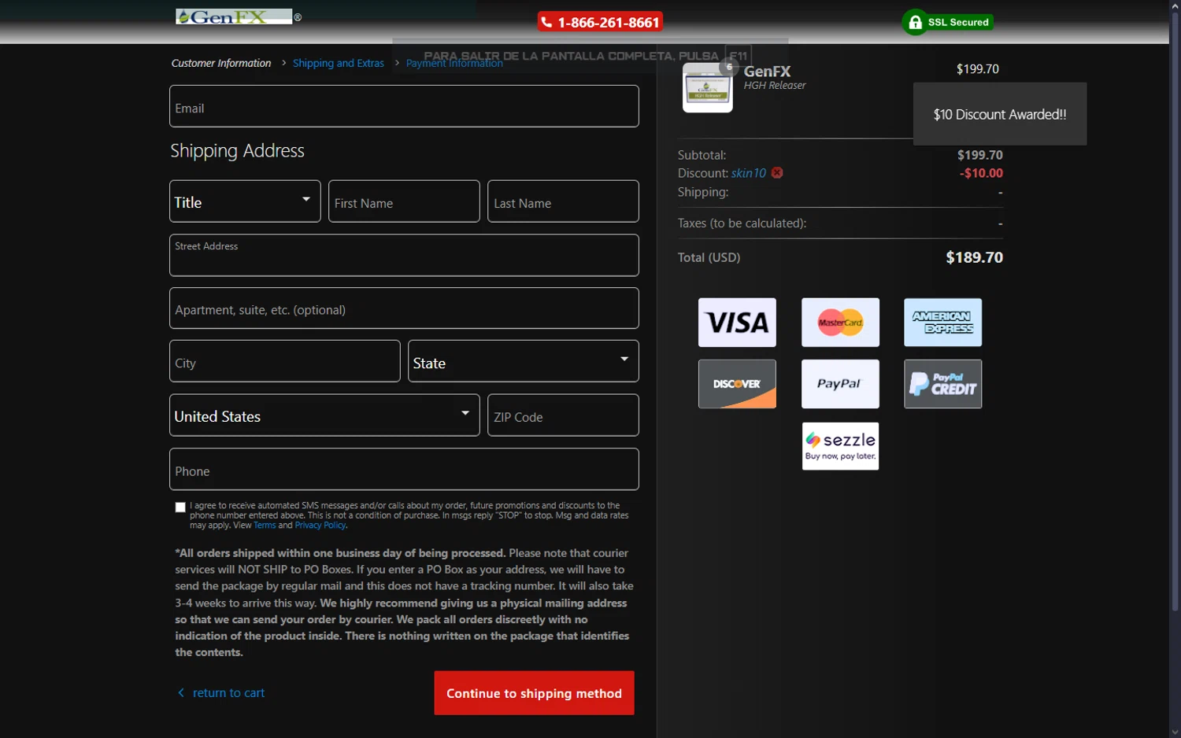1181x738 pixels.
Task: Open the State dropdown
Action: [523, 361]
